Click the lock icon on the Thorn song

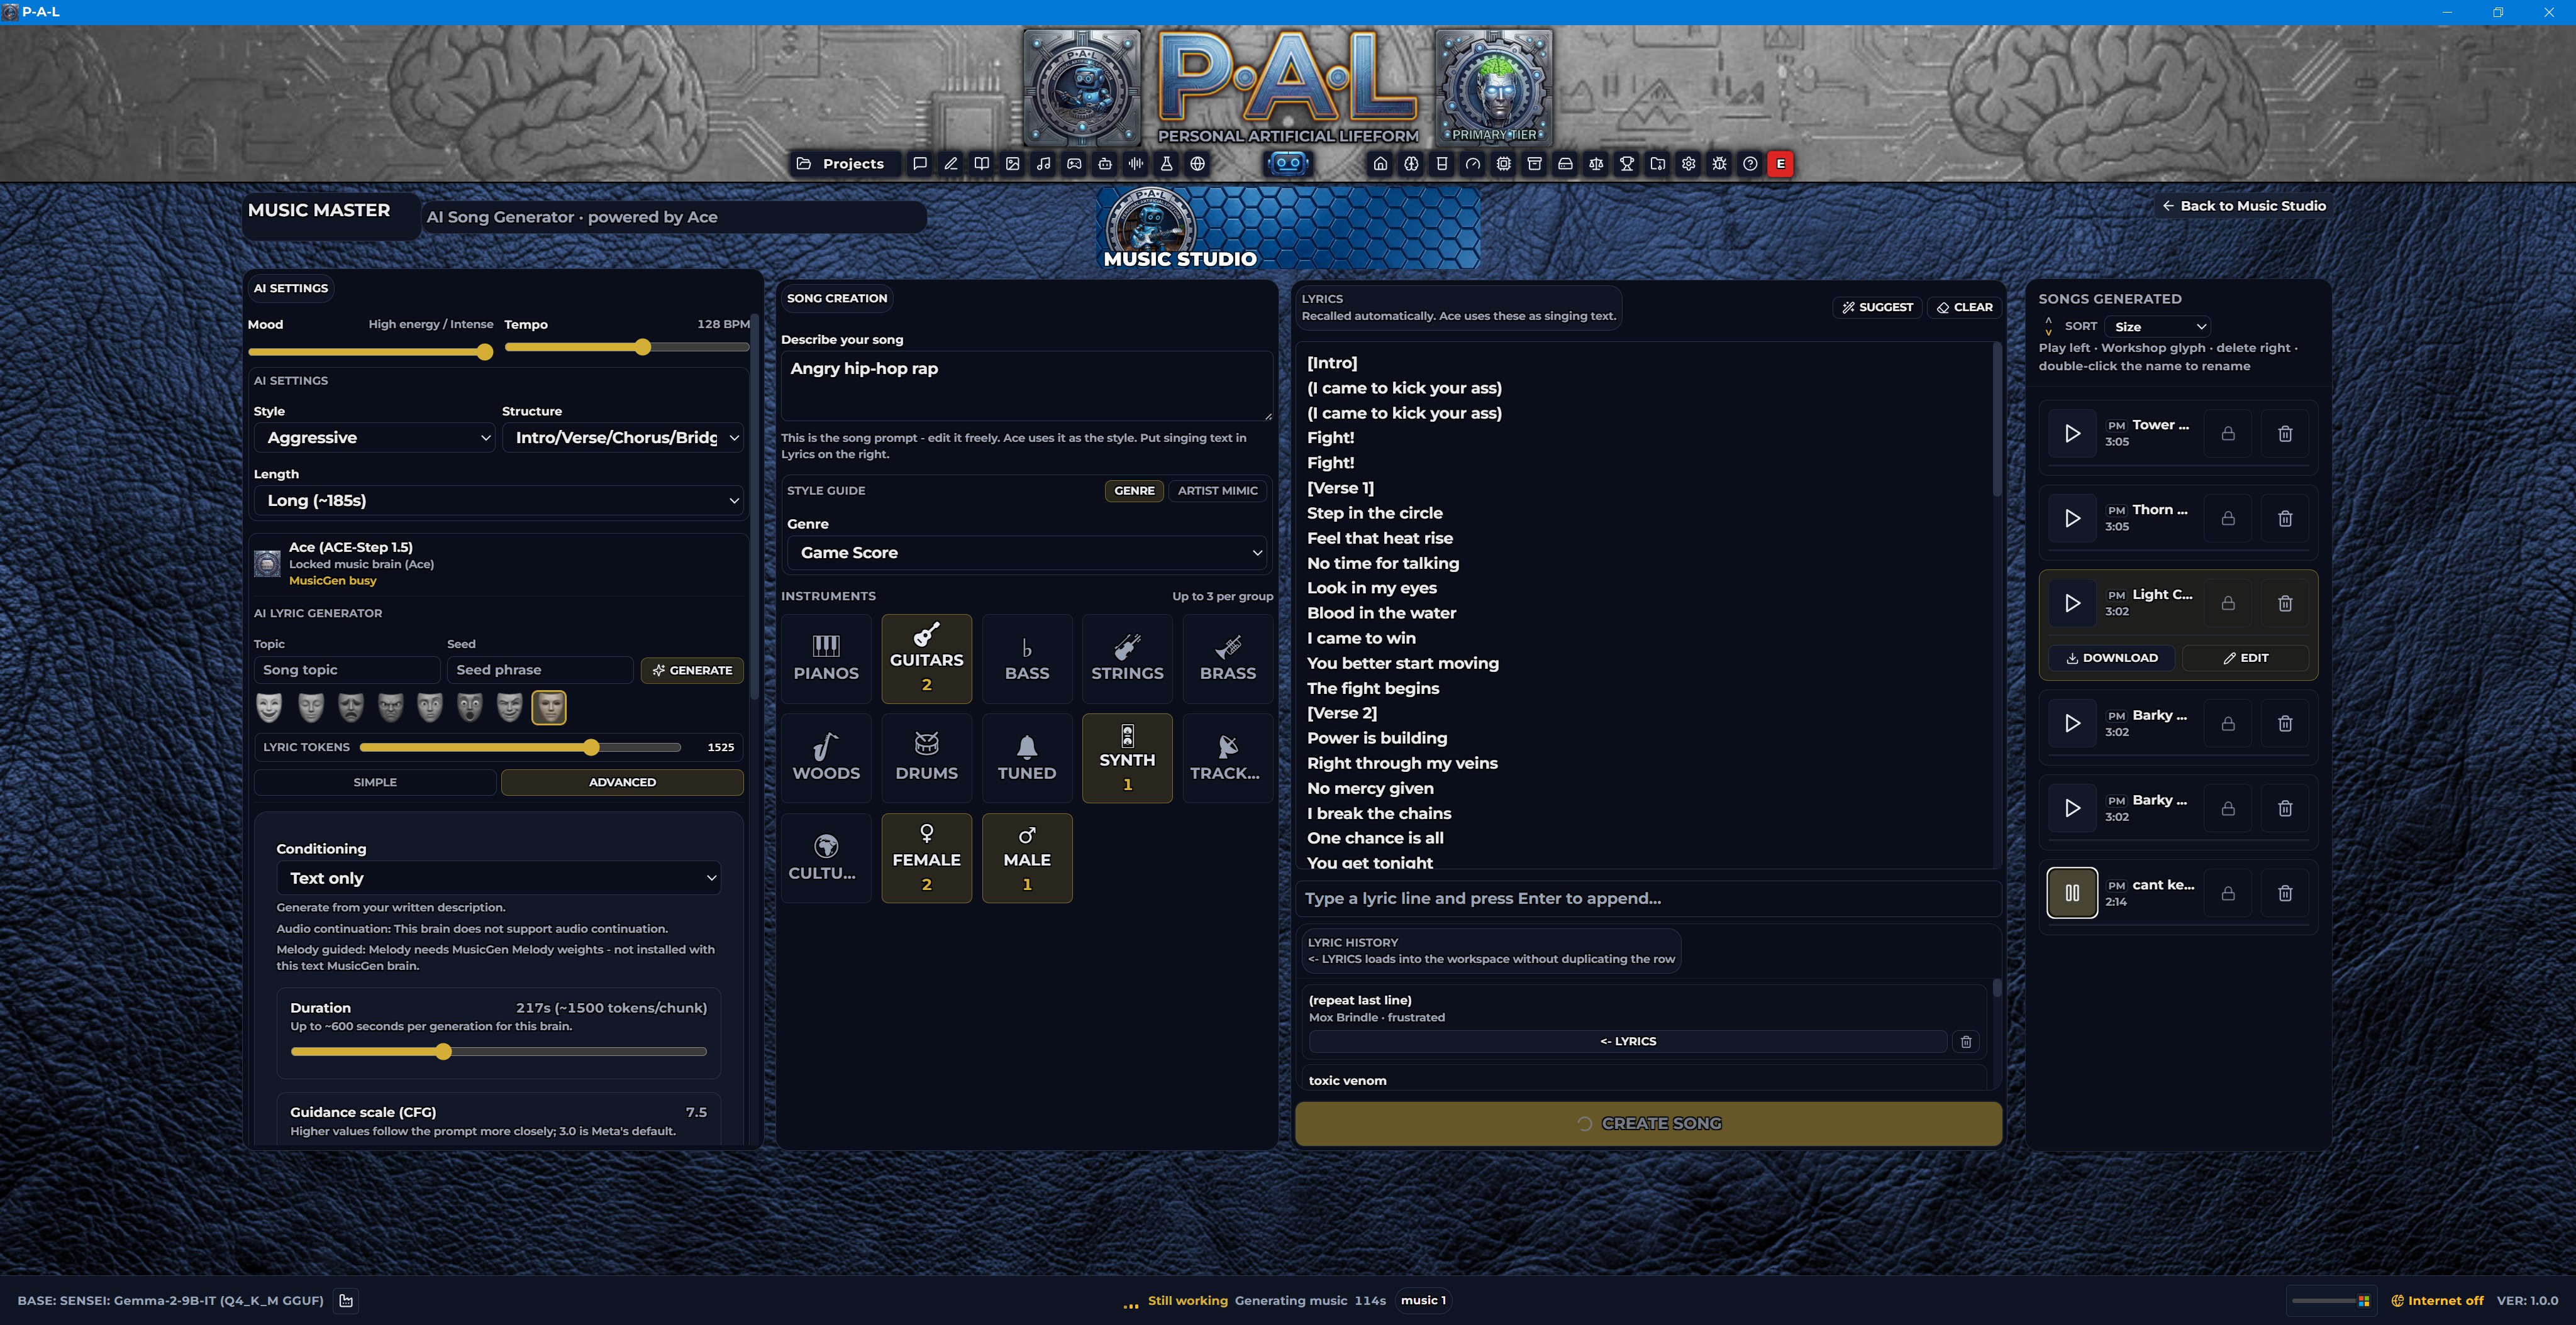2228,519
